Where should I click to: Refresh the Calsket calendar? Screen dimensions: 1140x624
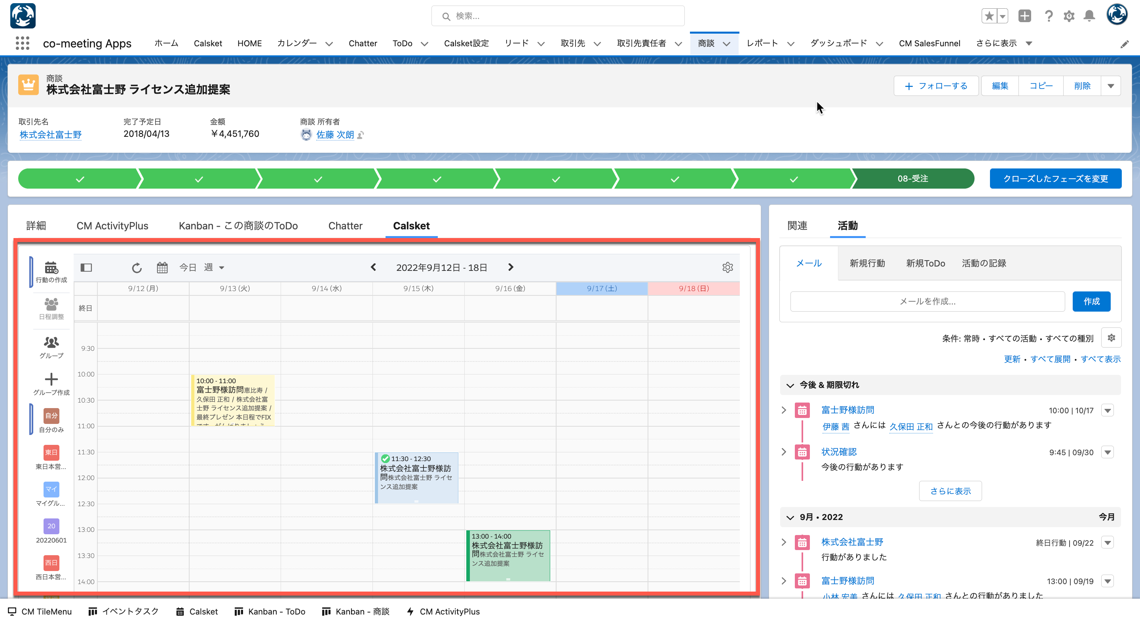(137, 268)
